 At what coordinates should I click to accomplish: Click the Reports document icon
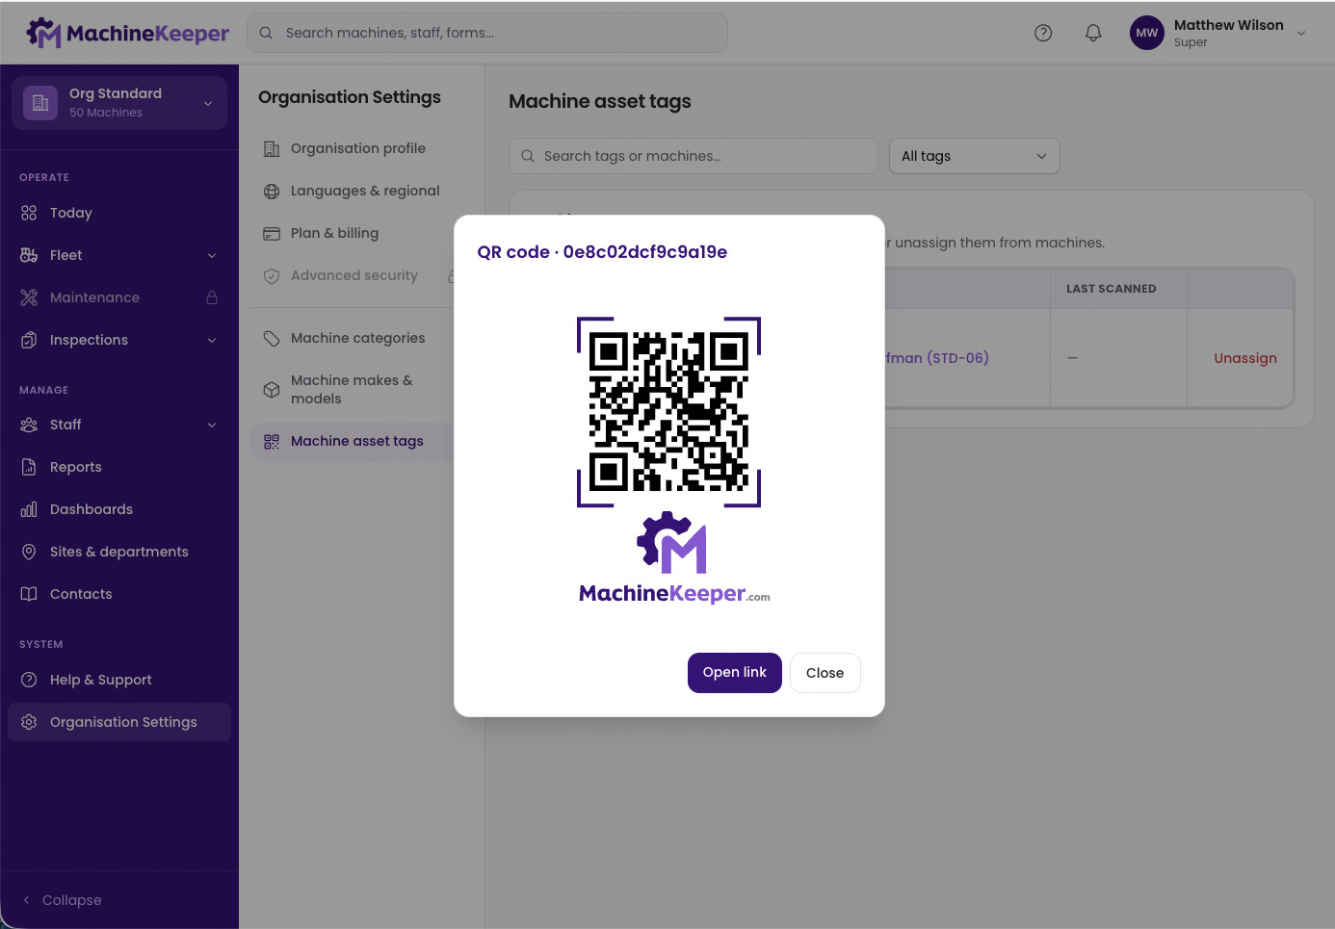(29, 467)
